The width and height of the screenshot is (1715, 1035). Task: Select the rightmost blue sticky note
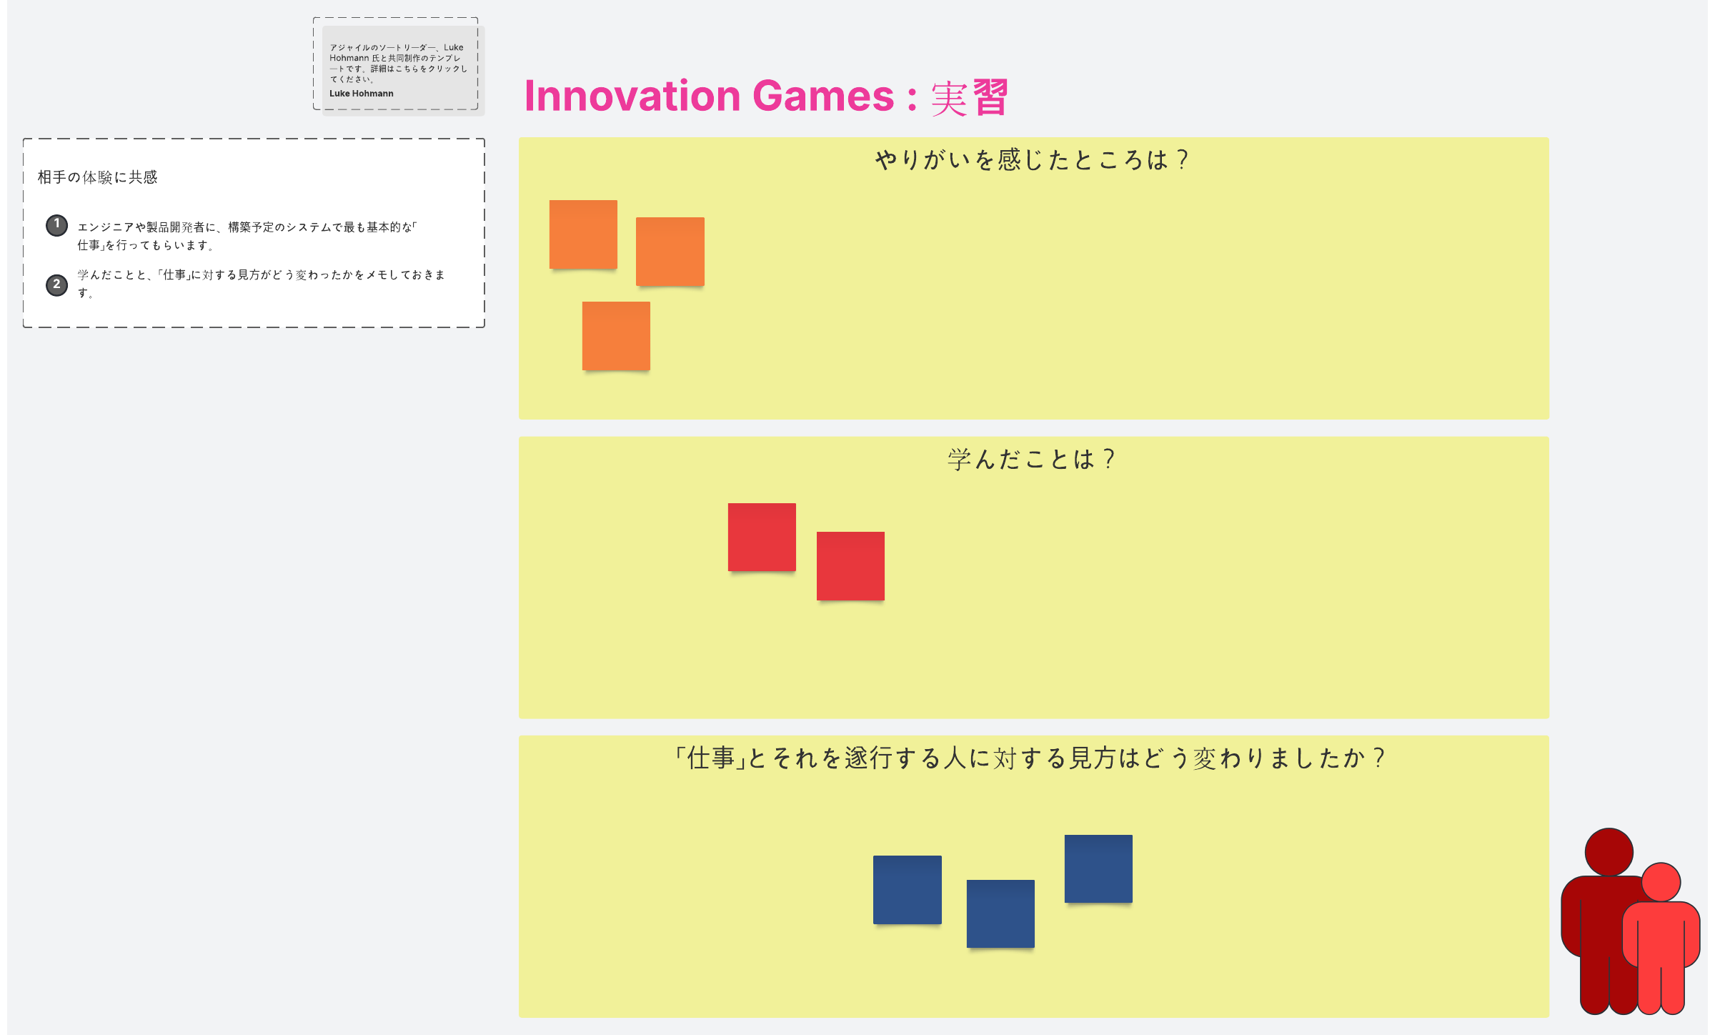[1098, 869]
